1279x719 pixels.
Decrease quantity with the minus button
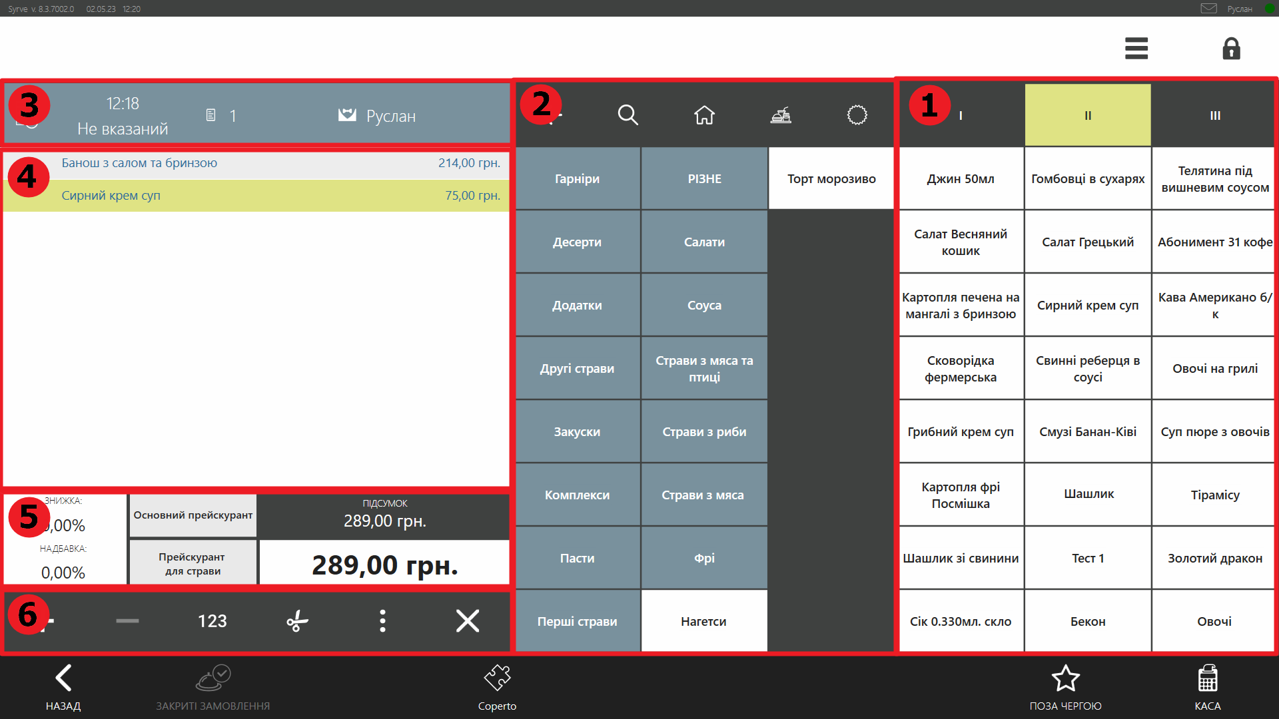(x=127, y=620)
